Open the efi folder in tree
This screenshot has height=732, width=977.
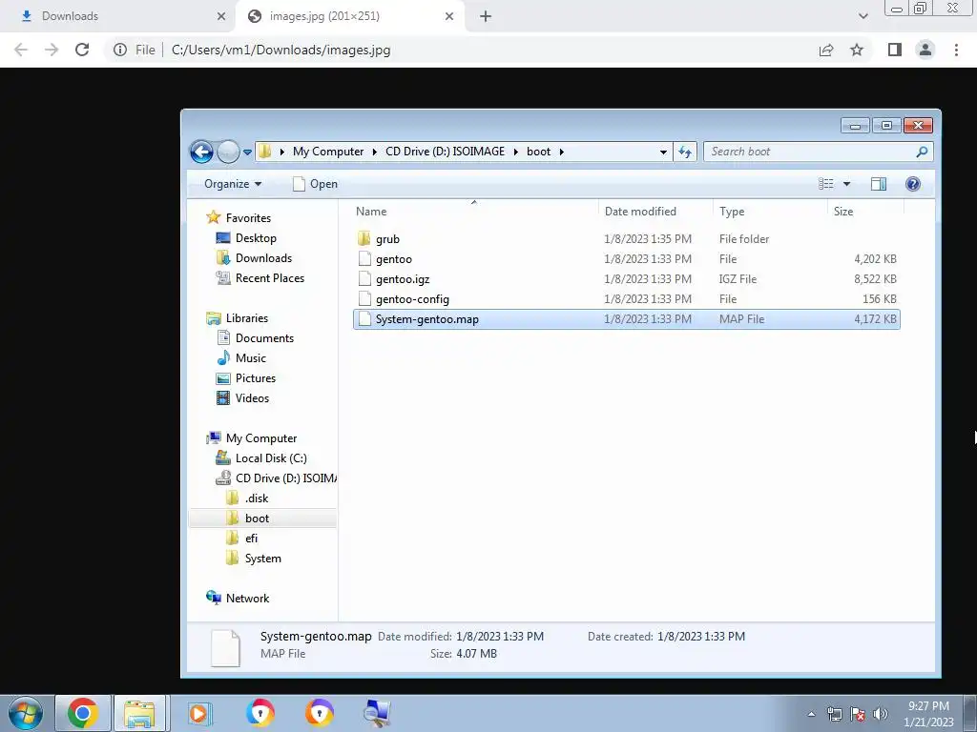tap(251, 538)
